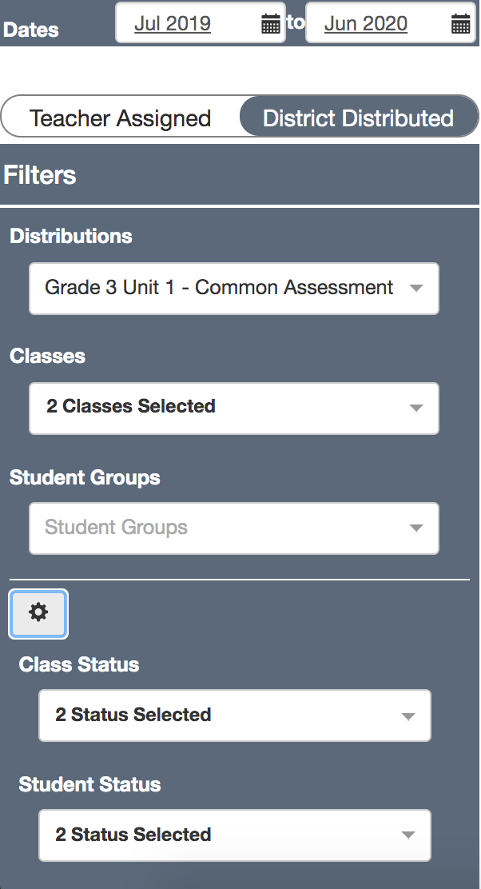Screen dimensions: 481x889
Task: Click the start date calendar icon
Action: coord(271,24)
